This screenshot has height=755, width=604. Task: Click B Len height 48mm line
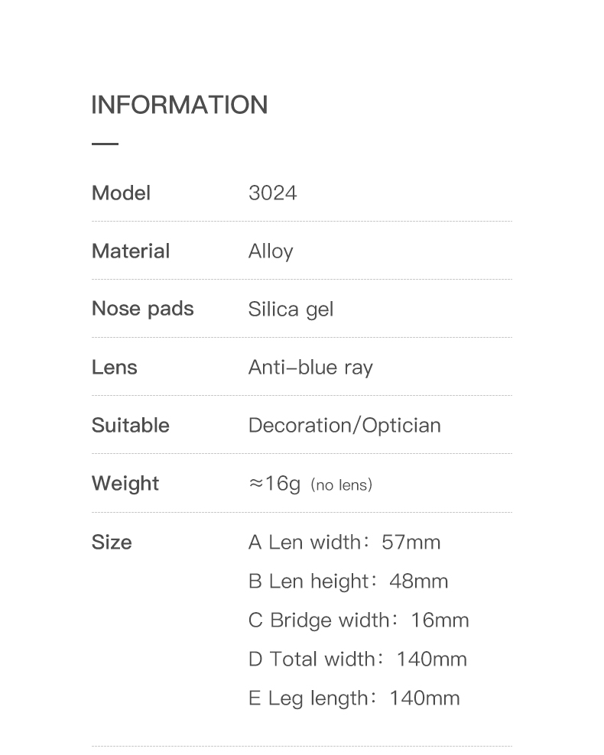coord(348,582)
